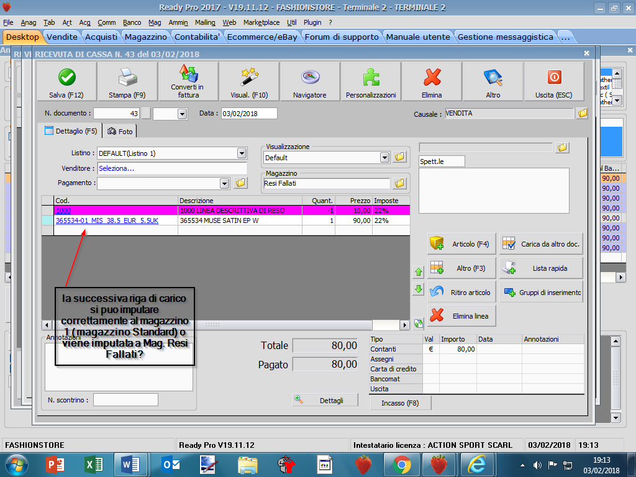Expand the Pagamento dropdown
Screen dimensions: 636x477
(x=225, y=183)
